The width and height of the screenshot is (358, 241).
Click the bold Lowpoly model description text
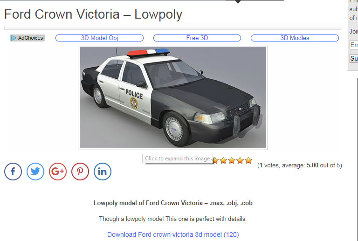[173, 203]
